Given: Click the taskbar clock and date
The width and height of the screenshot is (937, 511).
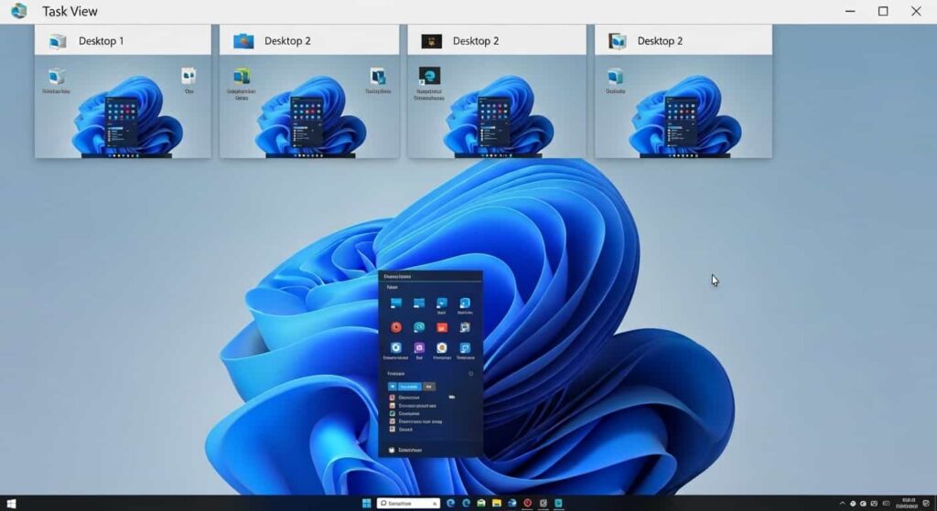Looking at the screenshot, I should [909, 503].
